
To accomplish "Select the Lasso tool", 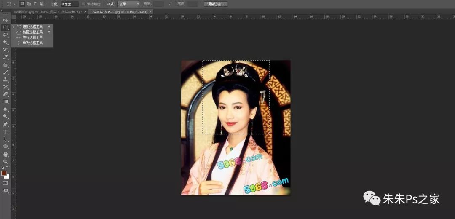I will tap(5, 35).
